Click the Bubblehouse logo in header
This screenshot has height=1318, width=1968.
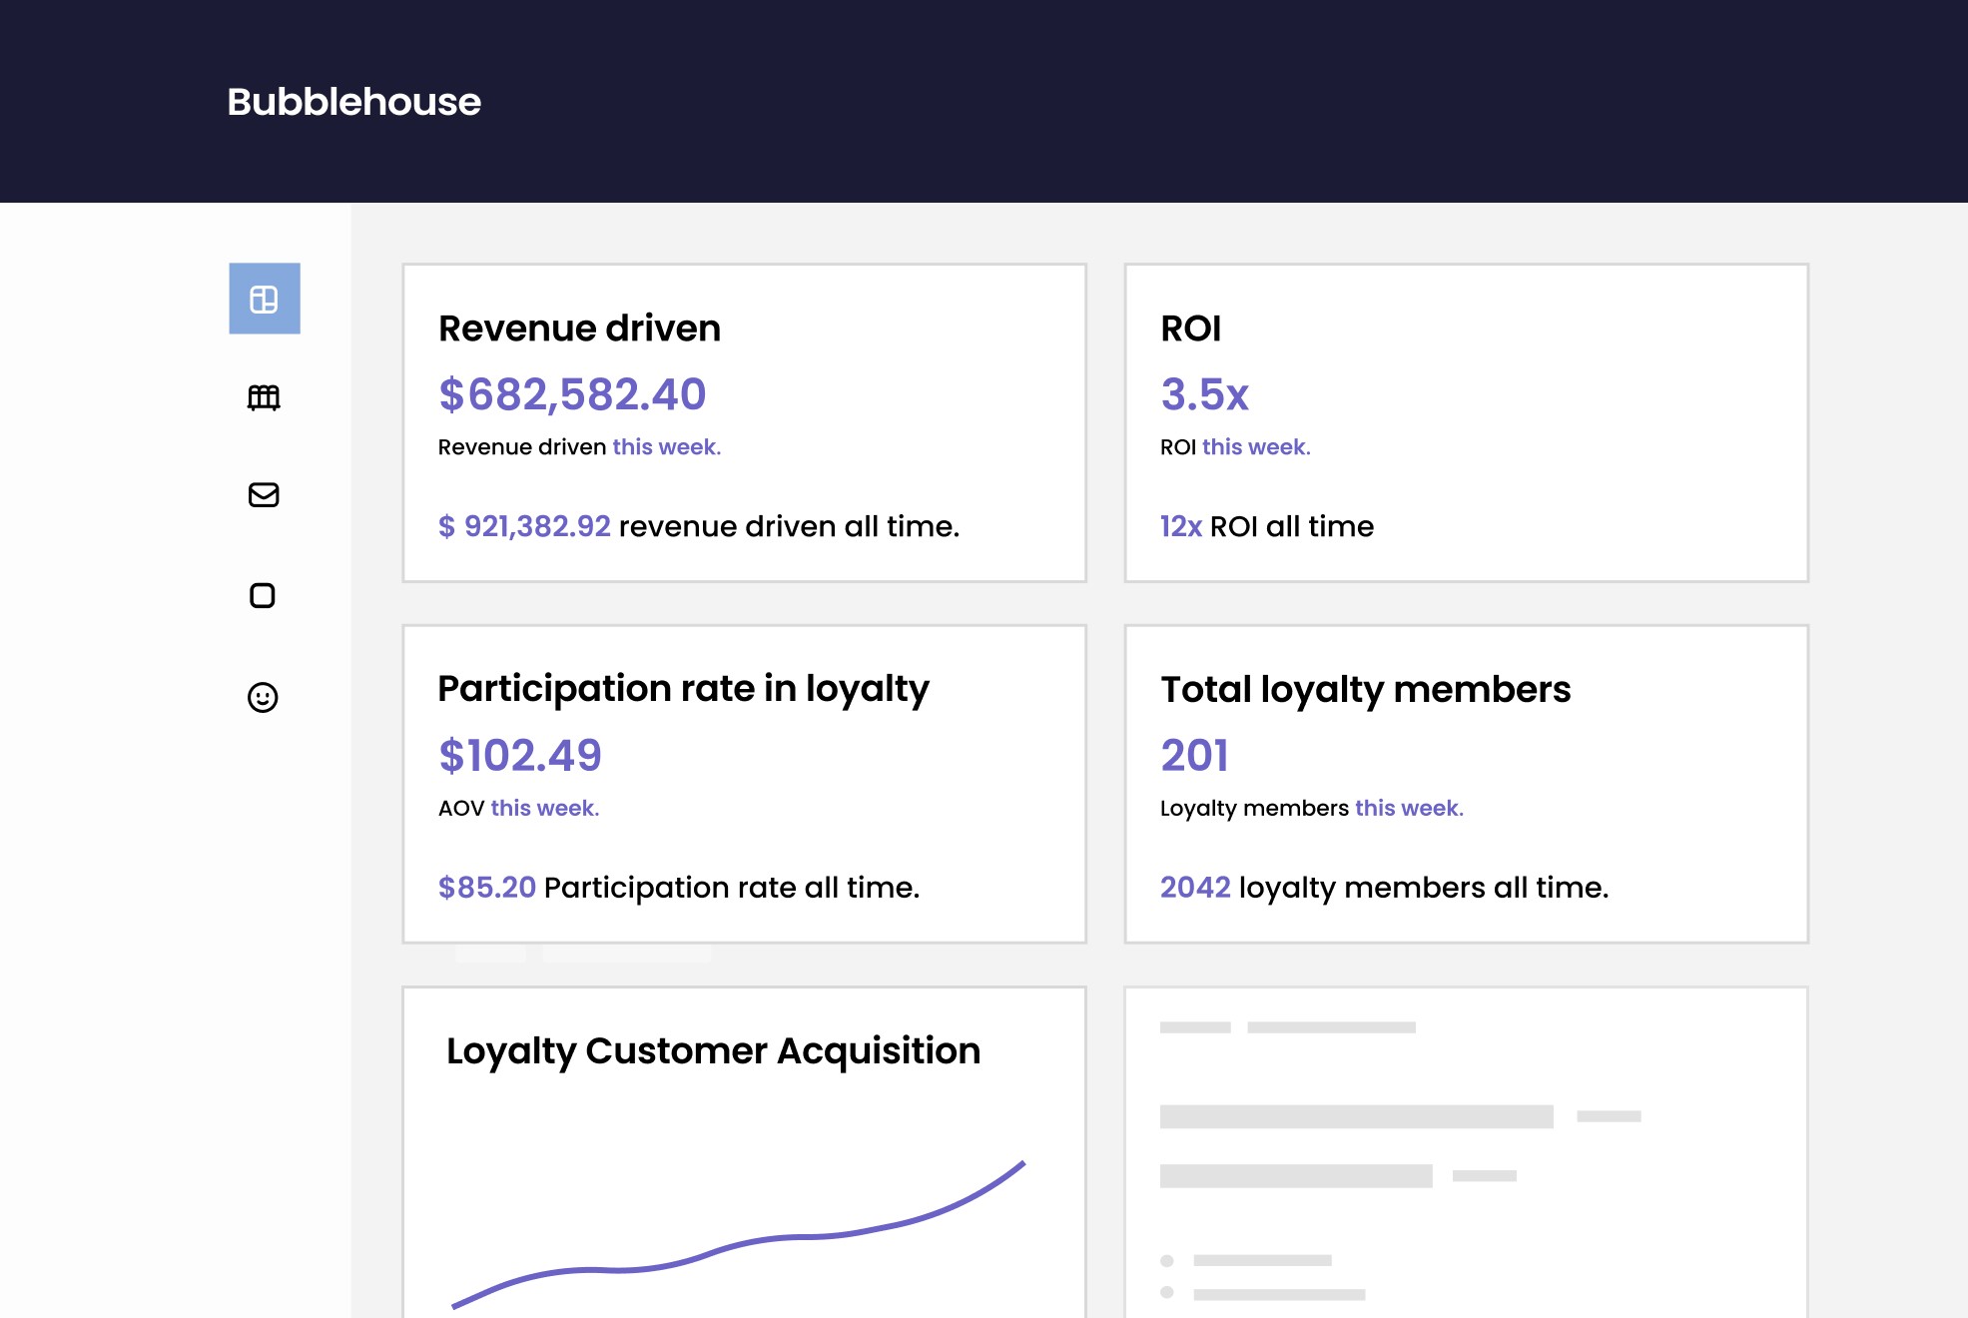pos(353,102)
